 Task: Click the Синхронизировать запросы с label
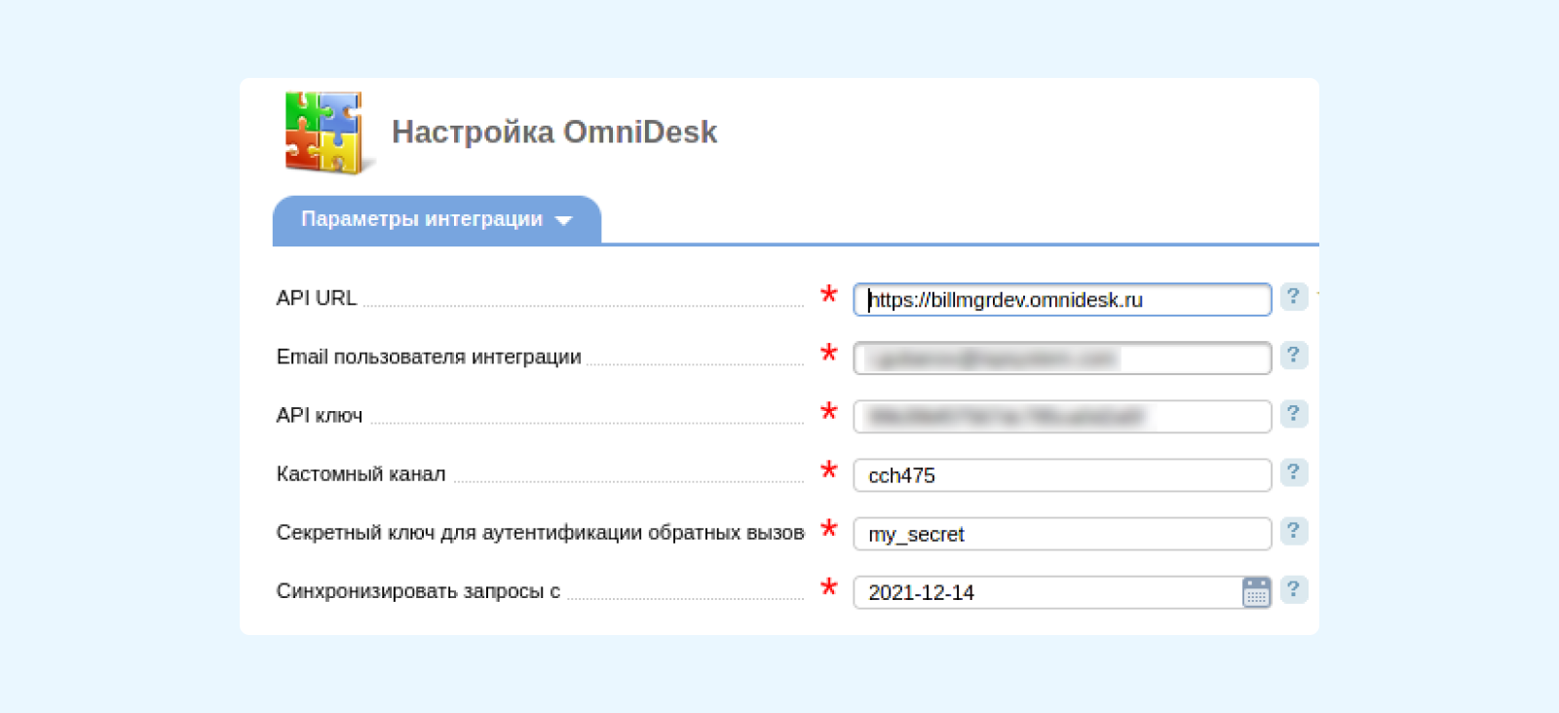418,591
